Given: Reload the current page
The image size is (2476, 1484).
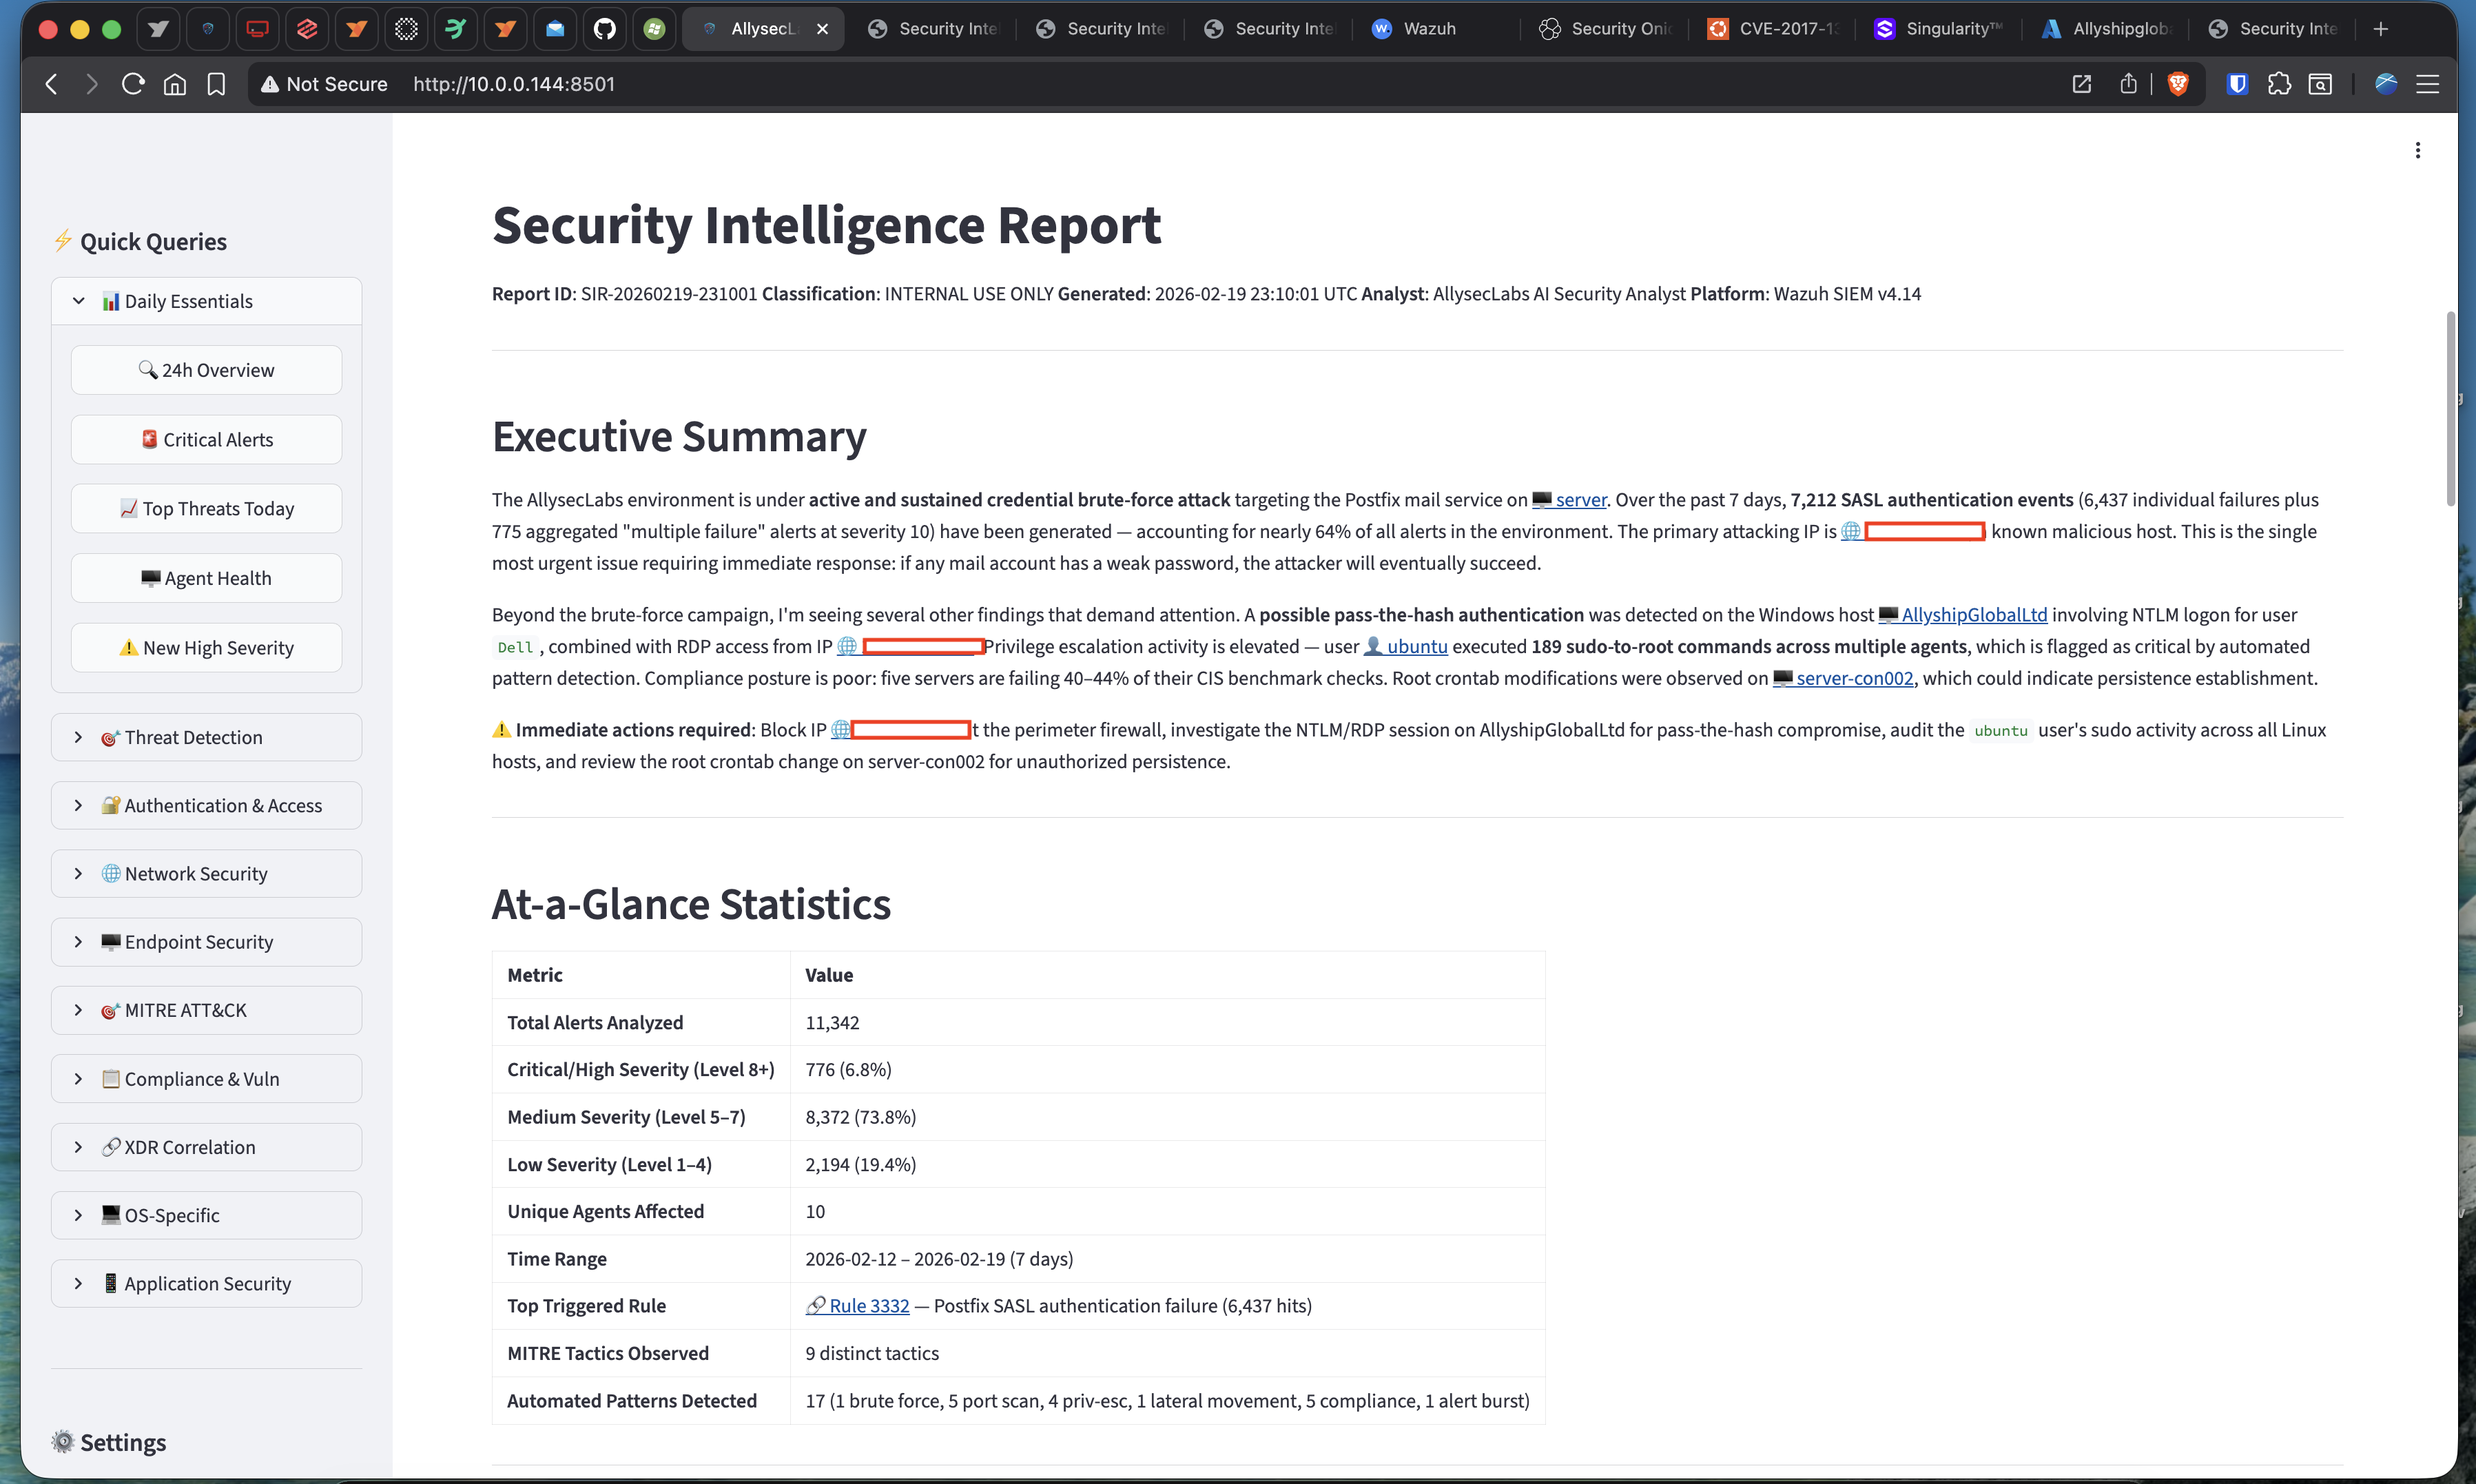Looking at the screenshot, I should pyautogui.click(x=132, y=84).
